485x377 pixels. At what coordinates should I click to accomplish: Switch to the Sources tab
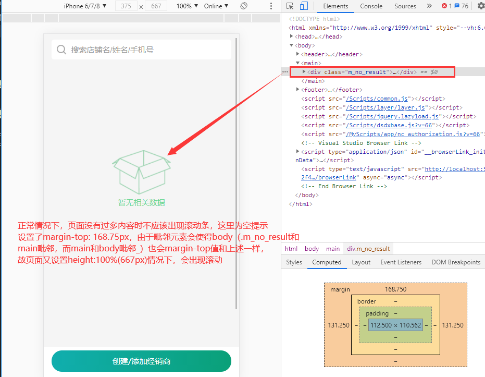(405, 6)
